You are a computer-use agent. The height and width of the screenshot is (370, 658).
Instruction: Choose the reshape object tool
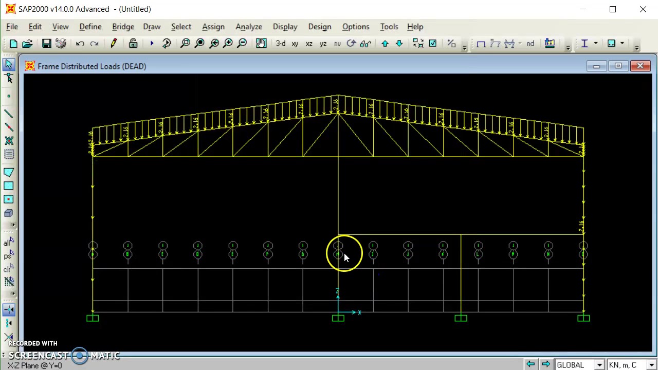pos(9,78)
